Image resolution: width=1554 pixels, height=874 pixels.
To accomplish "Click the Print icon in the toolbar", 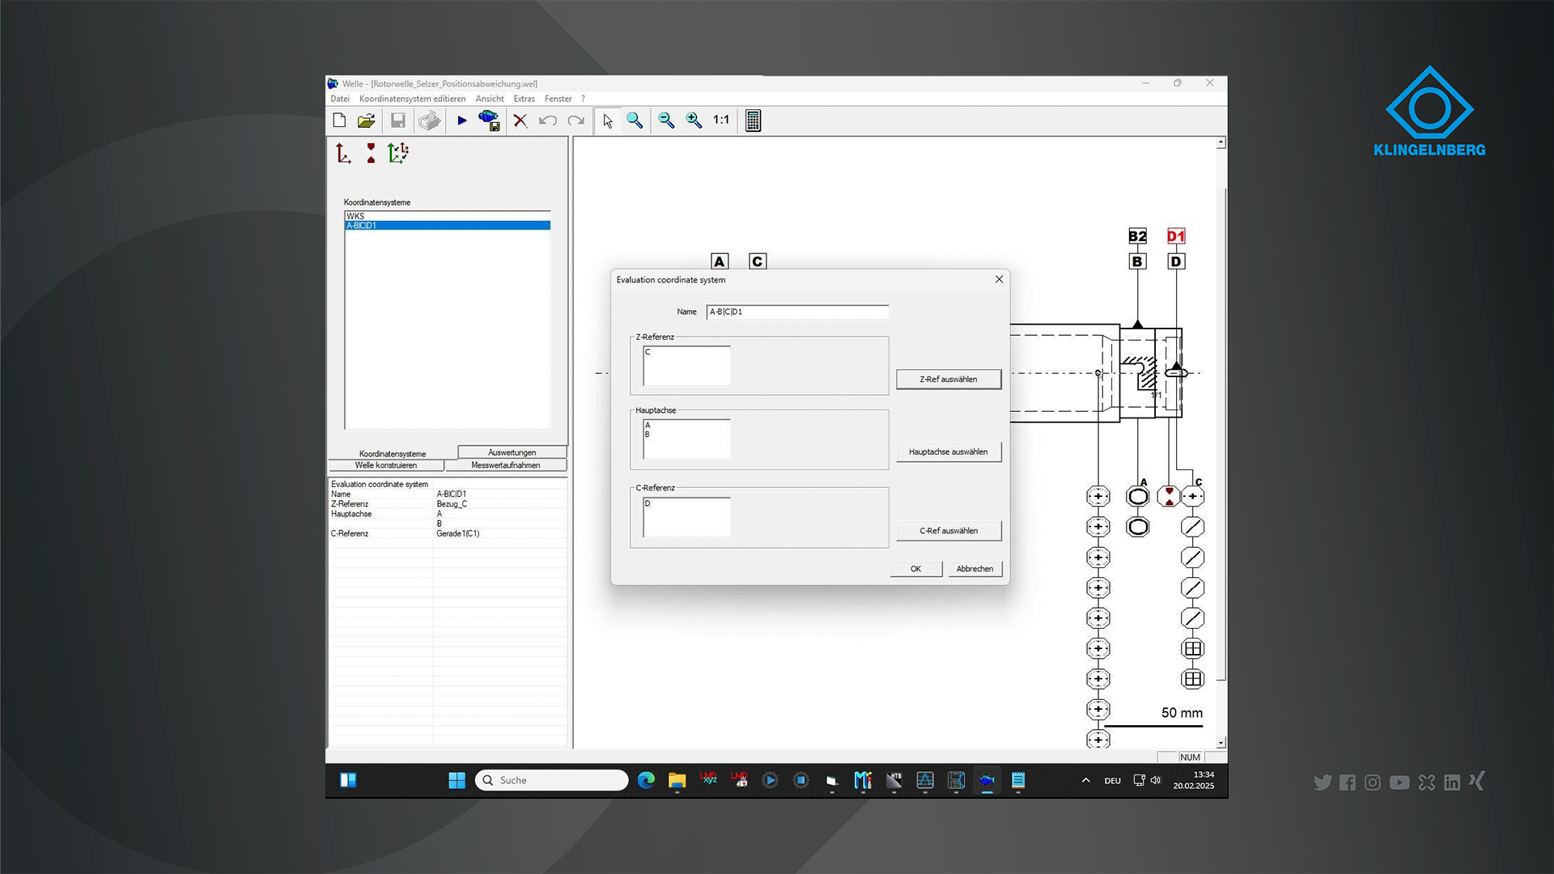I will [429, 121].
